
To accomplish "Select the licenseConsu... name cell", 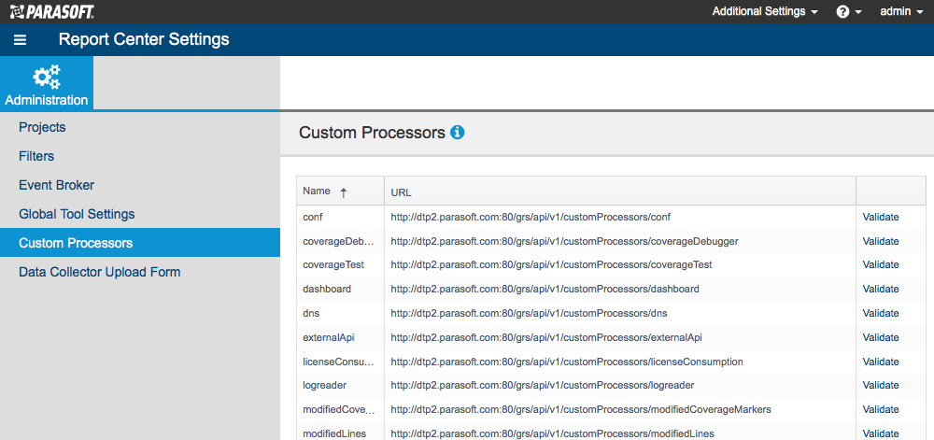I will tap(341, 362).
